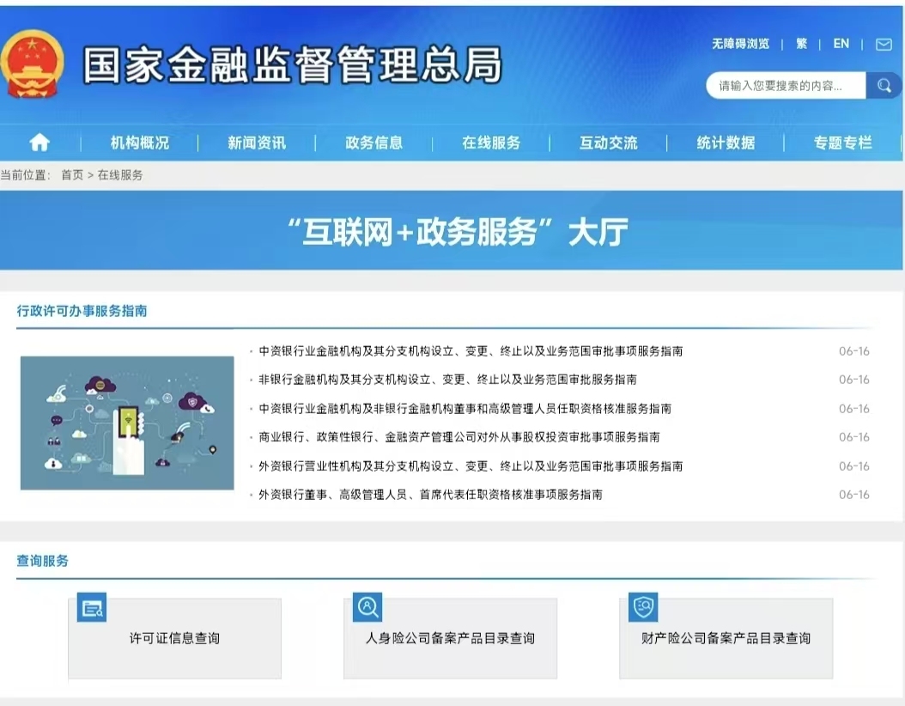
Task: Click the 许可证信息查询 card icon
Action: (x=91, y=608)
